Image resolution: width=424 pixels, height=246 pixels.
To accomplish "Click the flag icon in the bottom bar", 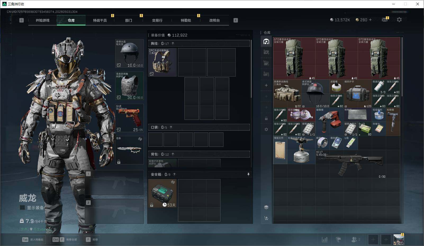I will pyautogui.click(x=339, y=239).
